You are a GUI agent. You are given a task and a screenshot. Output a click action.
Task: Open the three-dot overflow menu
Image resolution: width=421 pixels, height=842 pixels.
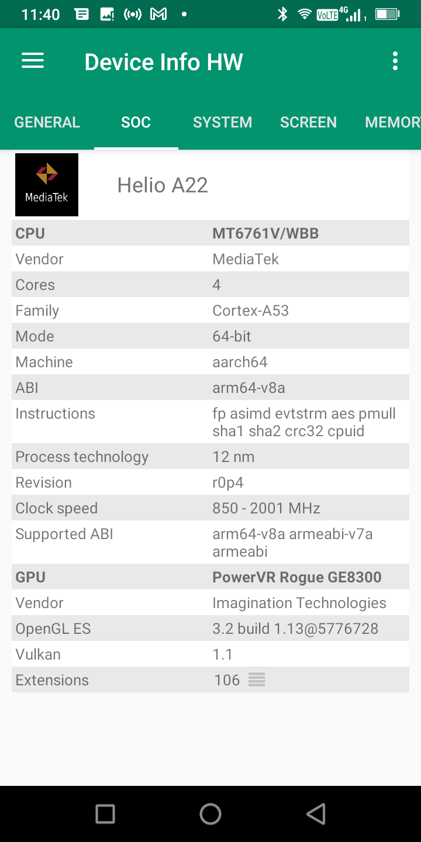click(x=395, y=61)
